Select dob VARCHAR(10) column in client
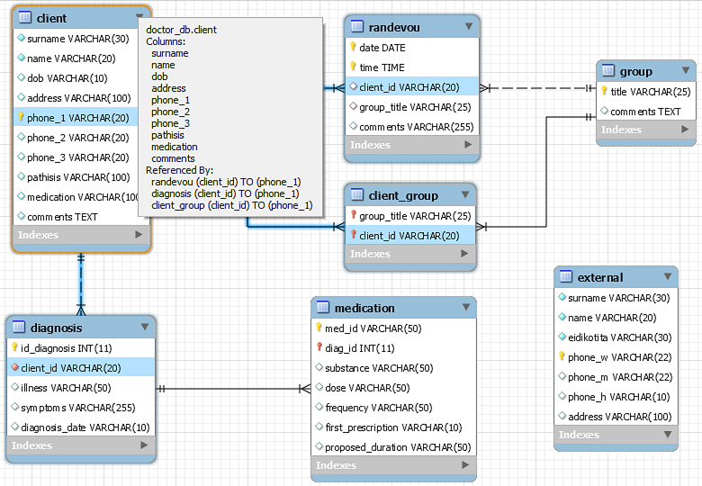 click(x=76, y=78)
